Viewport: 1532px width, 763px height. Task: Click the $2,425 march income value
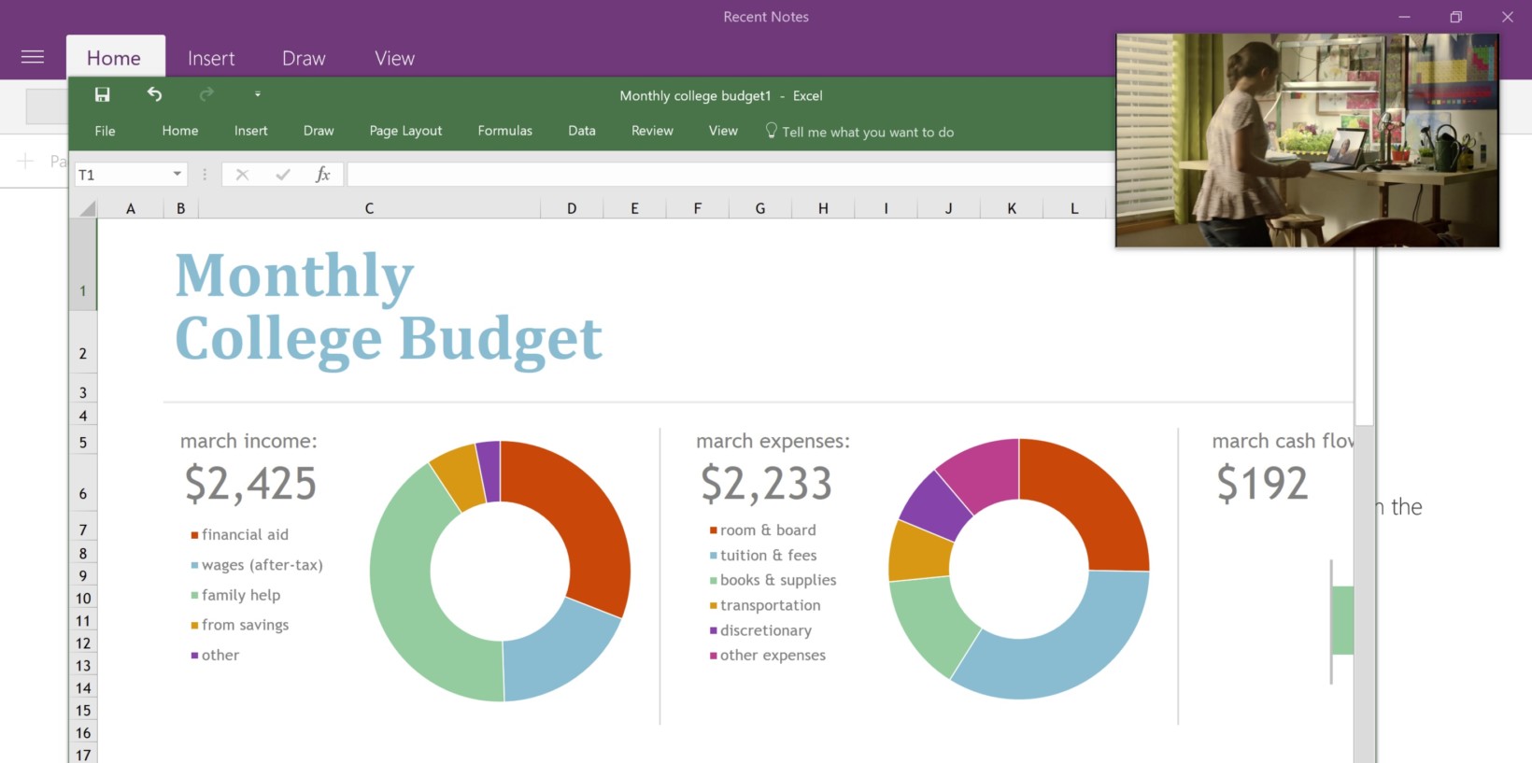tap(250, 484)
